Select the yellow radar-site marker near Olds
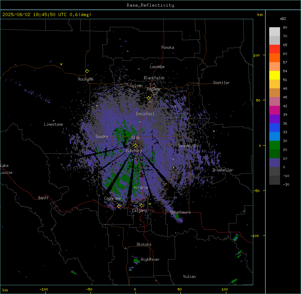This screenshot has height=294, width=301. [x=135, y=146]
